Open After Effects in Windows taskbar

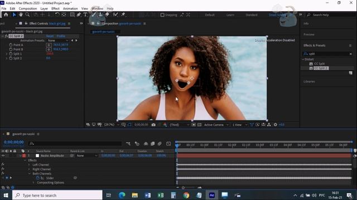[212, 195]
